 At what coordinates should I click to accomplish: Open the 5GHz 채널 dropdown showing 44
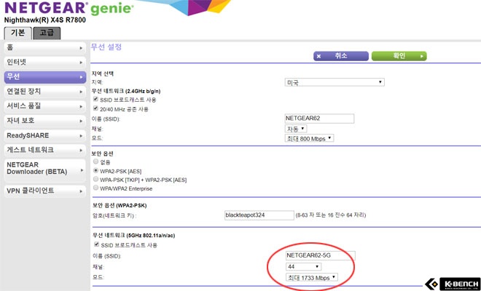[303, 266]
